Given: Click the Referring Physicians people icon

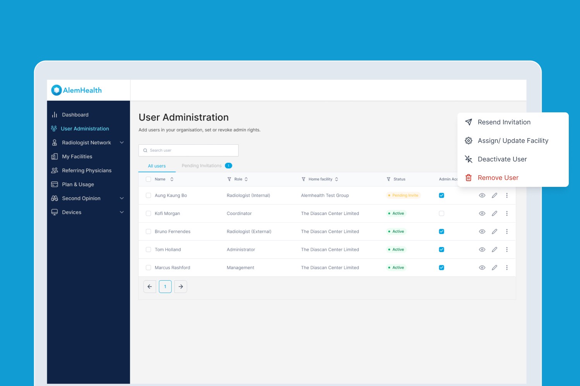Looking at the screenshot, I should pos(55,170).
